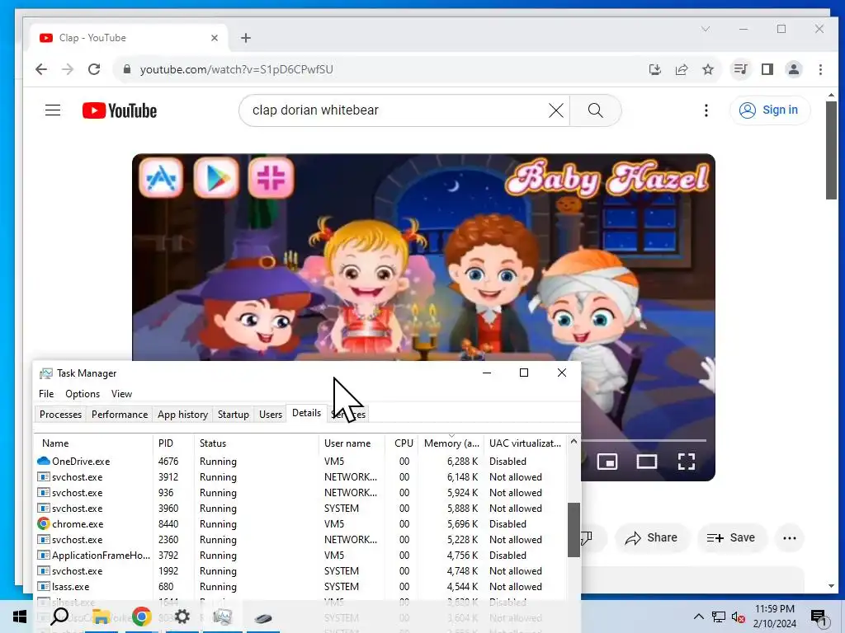Image resolution: width=845 pixels, height=633 pixels.
Task: Click the YouTube page vertical scrollbar
Action: pos(831,151)
